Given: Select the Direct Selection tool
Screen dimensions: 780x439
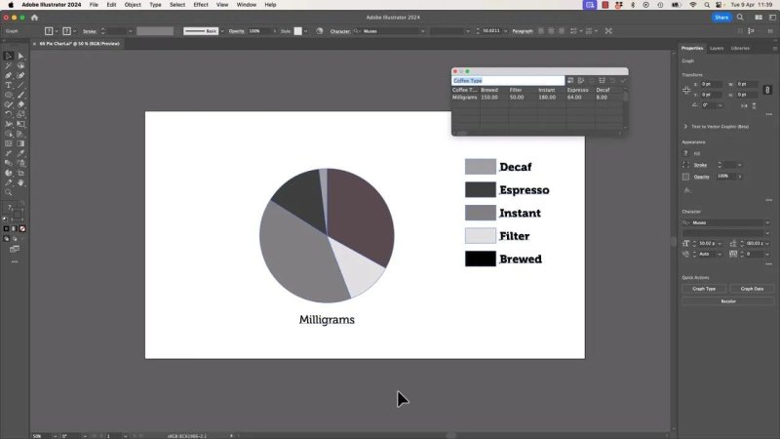Looking at the screenshot, I should (20, 56).
